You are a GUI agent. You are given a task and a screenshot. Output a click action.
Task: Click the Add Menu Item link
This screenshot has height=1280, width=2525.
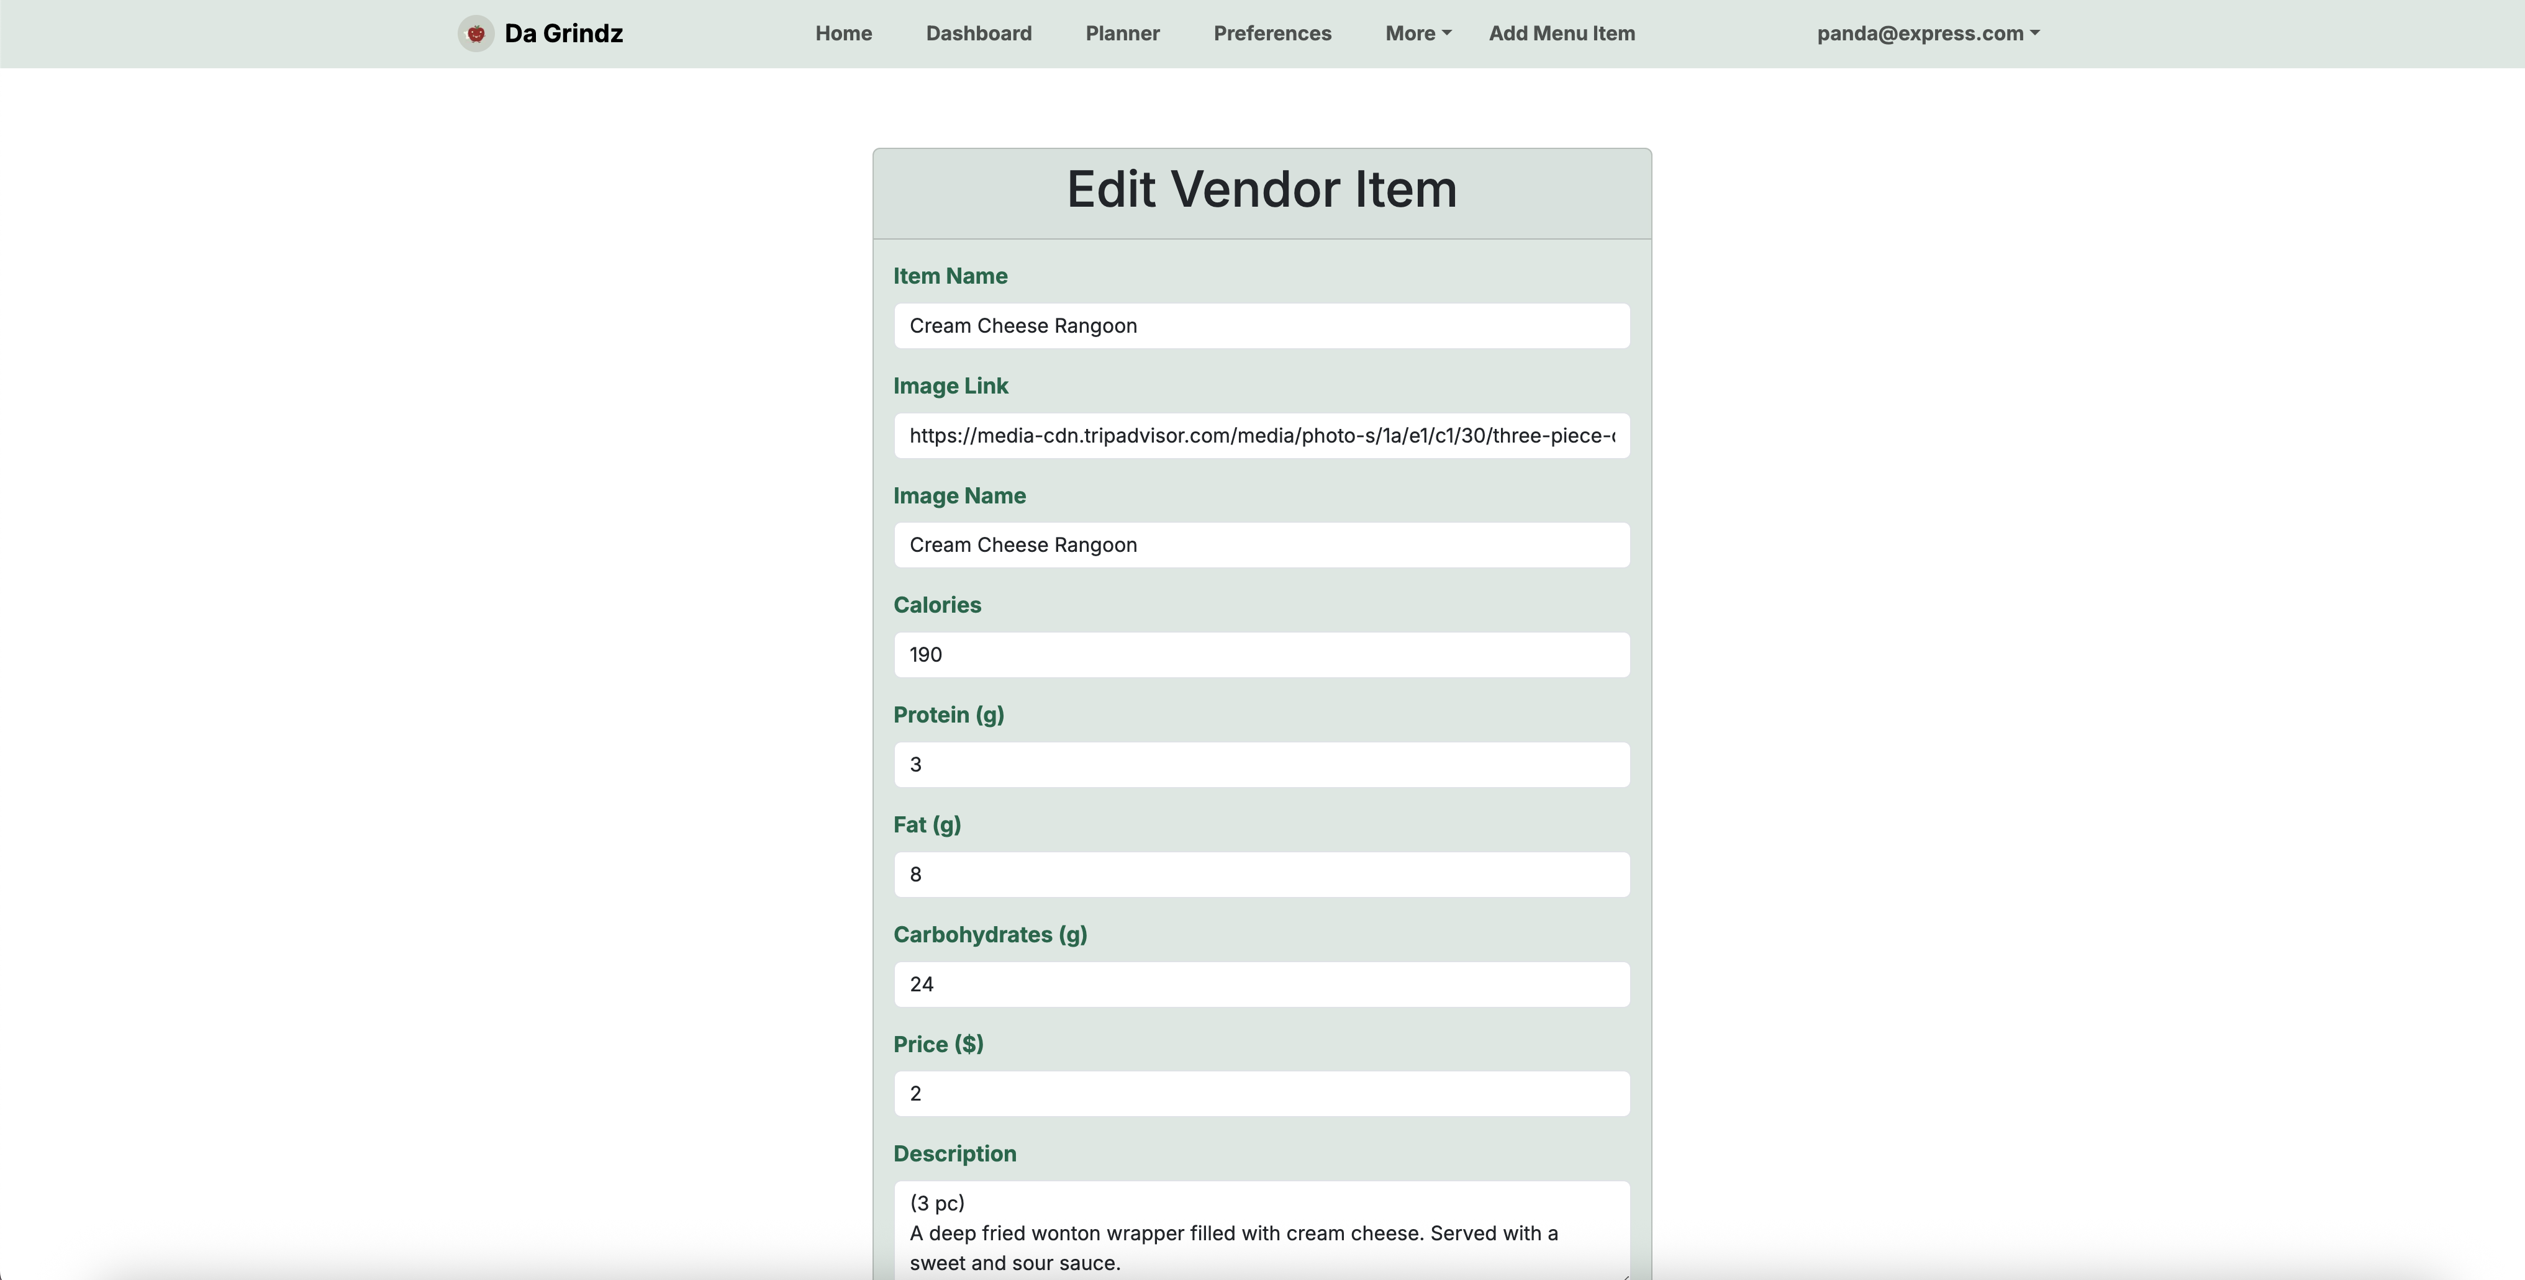click(1561, 34)
